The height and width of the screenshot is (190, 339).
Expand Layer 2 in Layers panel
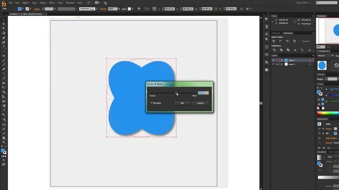coord(282,60)
